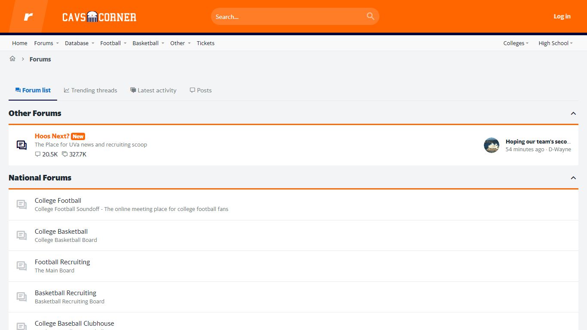
Task: Click the Football Recruiting forum icon
Action: 21,266
